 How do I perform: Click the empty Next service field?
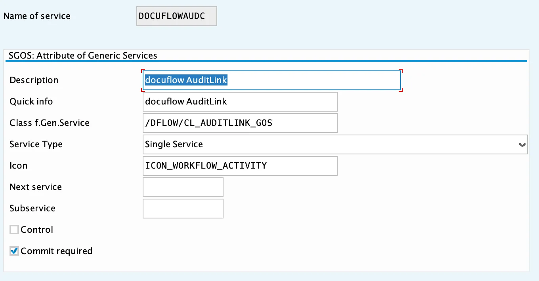(183, 187)
